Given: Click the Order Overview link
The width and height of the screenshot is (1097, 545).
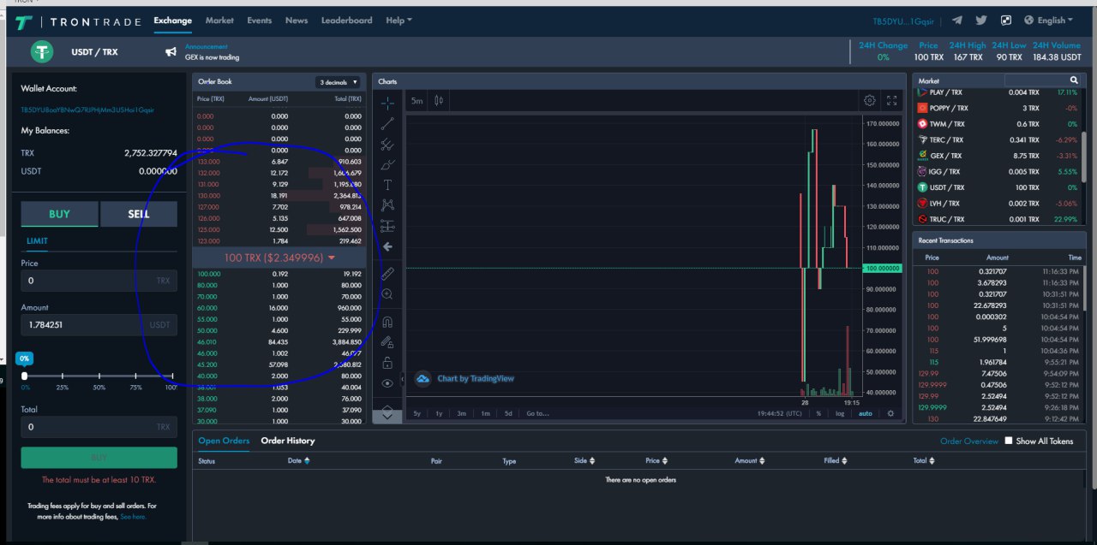Looking at the screenshot, I should pos(969,441).
